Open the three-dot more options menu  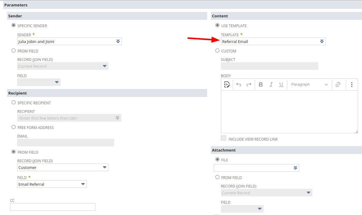coord(352,84)
